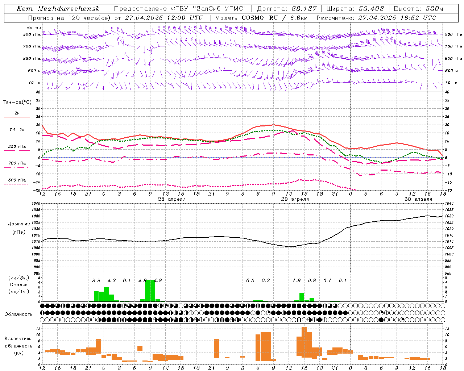Click the elevation text 'Высота: 530м'
Screen dimensions: 464x371
click(x=418, y=9)
